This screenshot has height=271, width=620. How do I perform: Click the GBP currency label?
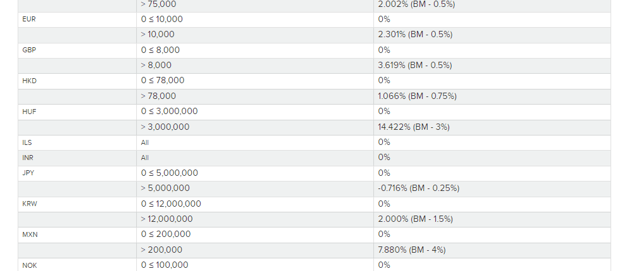(x=29, y=50)
